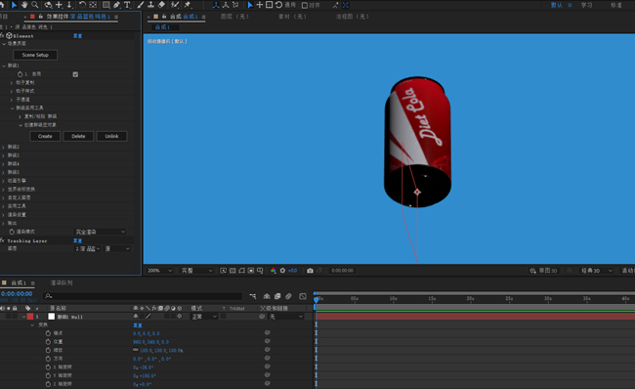Select the Hand tool

point(24,5)
